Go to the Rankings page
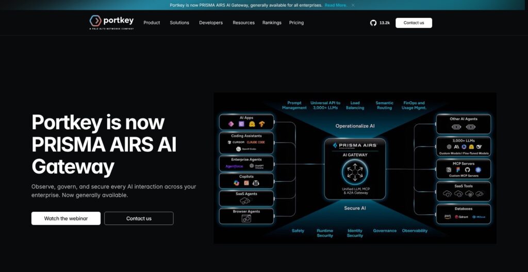 [272, 23]
